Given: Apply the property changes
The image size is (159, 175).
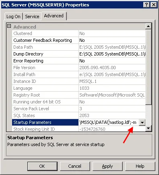Looking at the screenshot, I should pos(107,166).
